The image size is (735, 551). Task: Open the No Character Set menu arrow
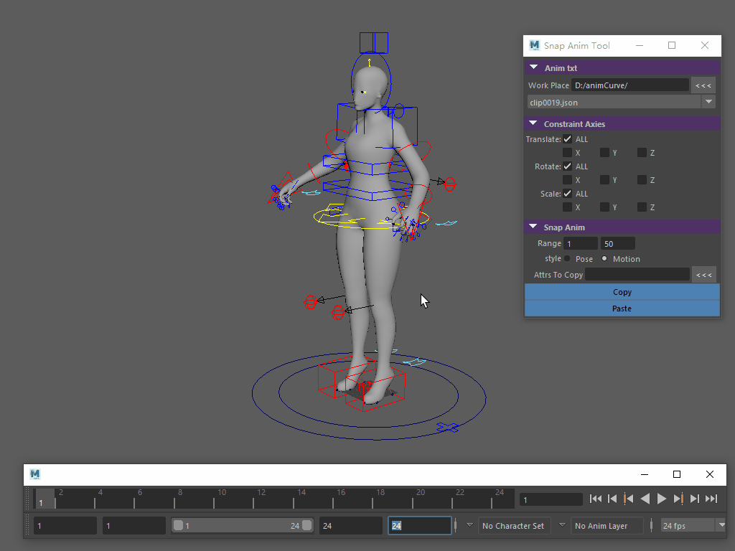(470, 526)
